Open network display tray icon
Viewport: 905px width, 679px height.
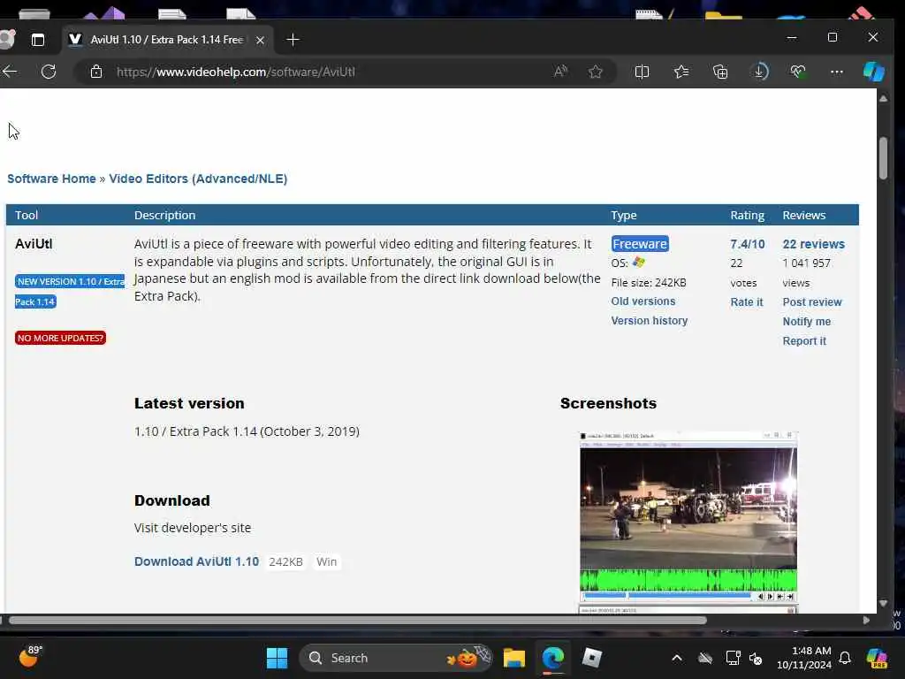(733, 658)
